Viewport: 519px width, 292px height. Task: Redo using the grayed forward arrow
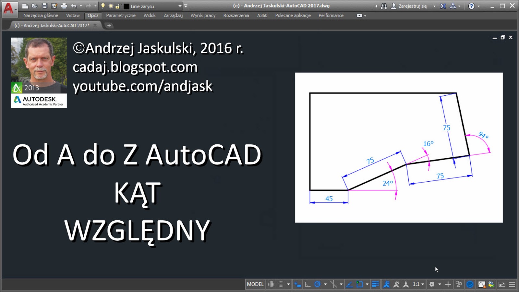click(x=88, y=6)
